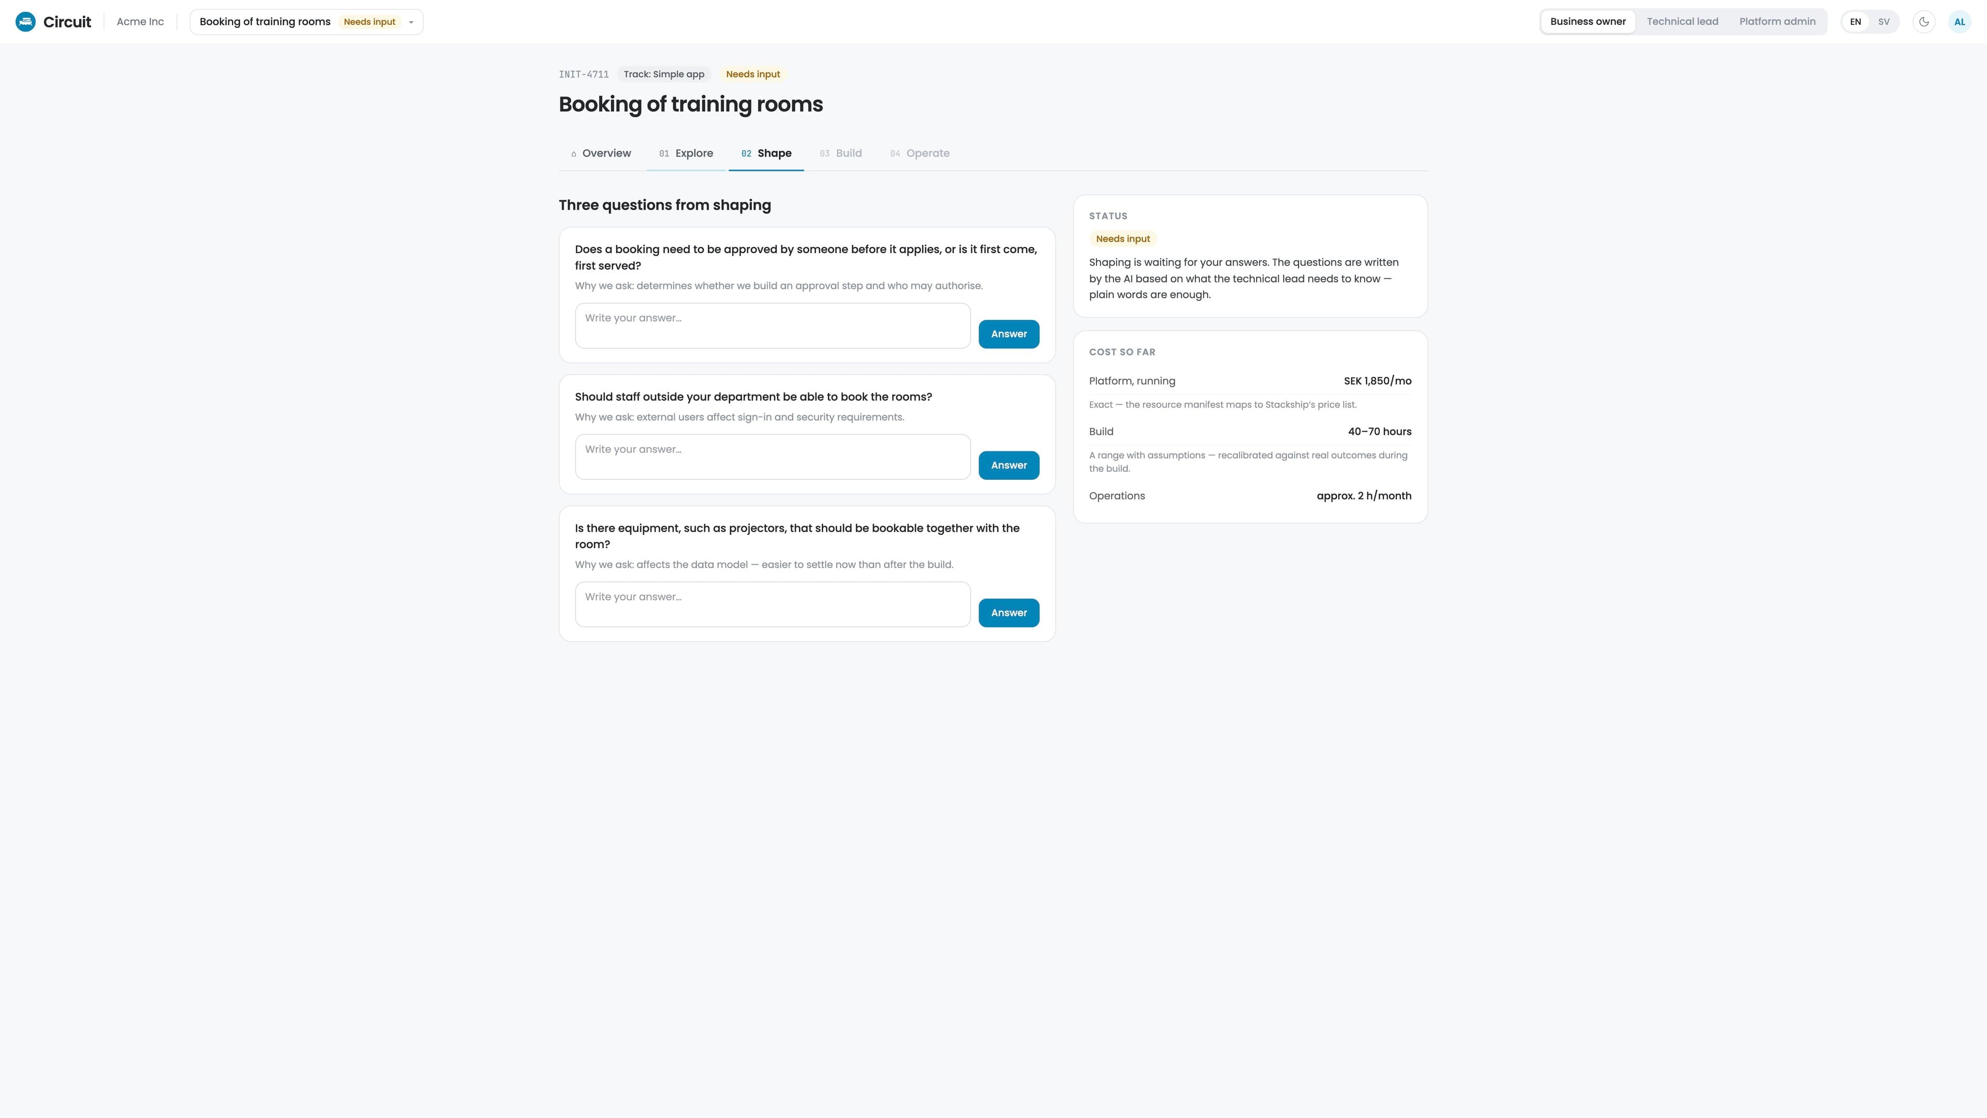Click Answer for the outside staff question
Viewport: 1987px width, 1118px height.
[1009, 465]
